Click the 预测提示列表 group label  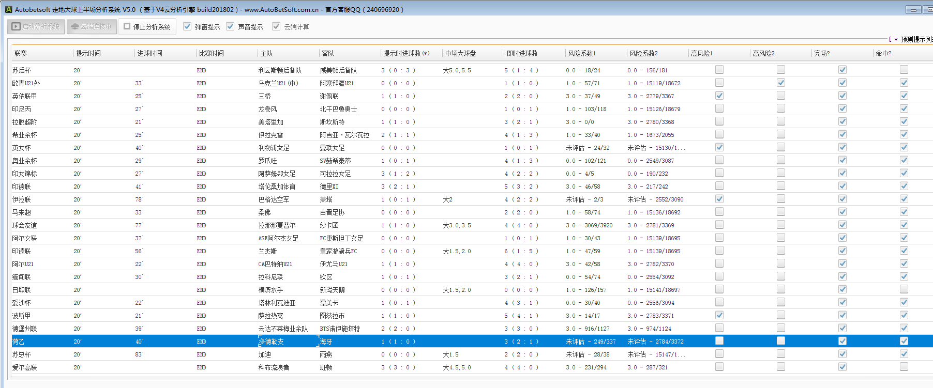pyautogui.click(x=916, y=39)
